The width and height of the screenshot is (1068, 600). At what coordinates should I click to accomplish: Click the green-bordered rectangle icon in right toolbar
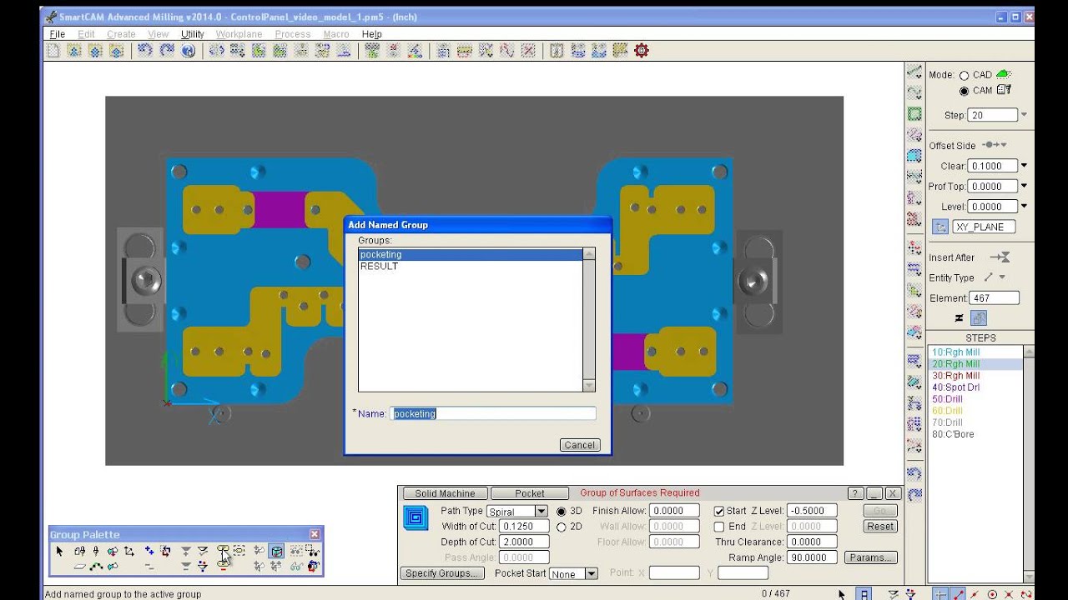point(914,114)
